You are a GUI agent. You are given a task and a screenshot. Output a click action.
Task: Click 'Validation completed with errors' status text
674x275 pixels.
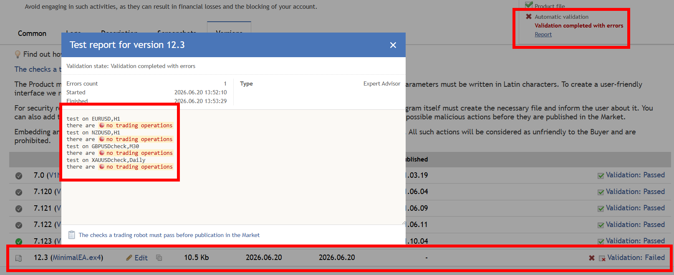click(579, 25)
